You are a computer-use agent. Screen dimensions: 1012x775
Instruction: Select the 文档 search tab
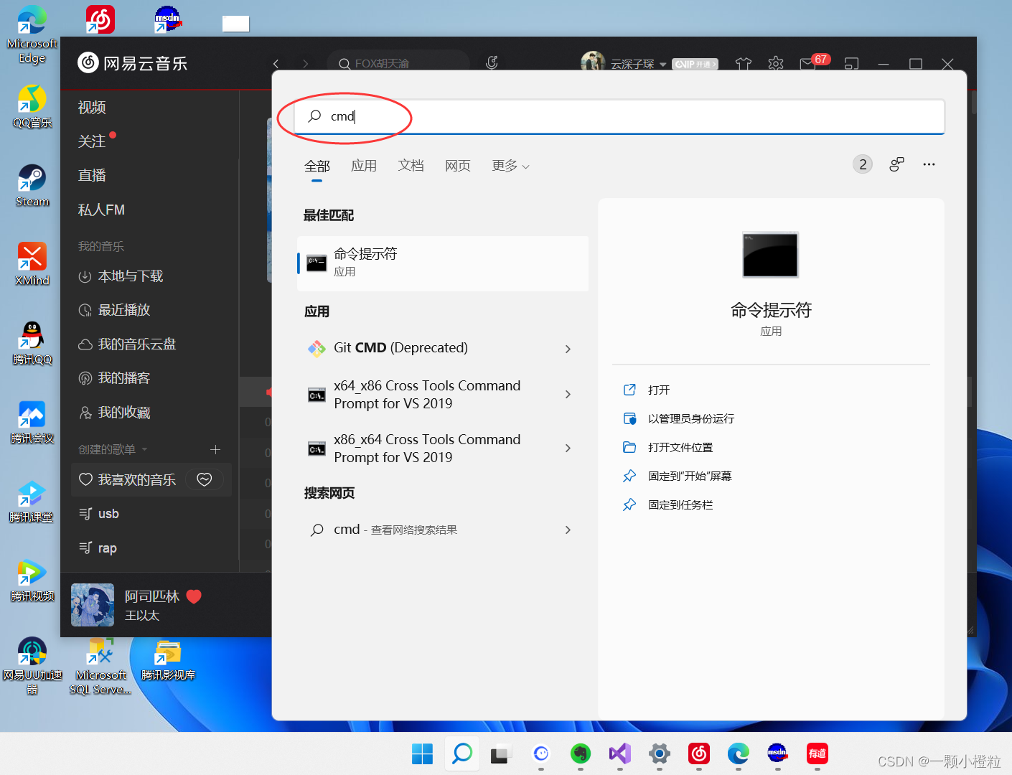click(411, 166)
